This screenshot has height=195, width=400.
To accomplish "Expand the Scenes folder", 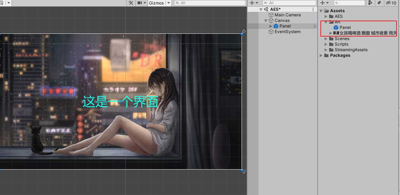I will point(326,39).
